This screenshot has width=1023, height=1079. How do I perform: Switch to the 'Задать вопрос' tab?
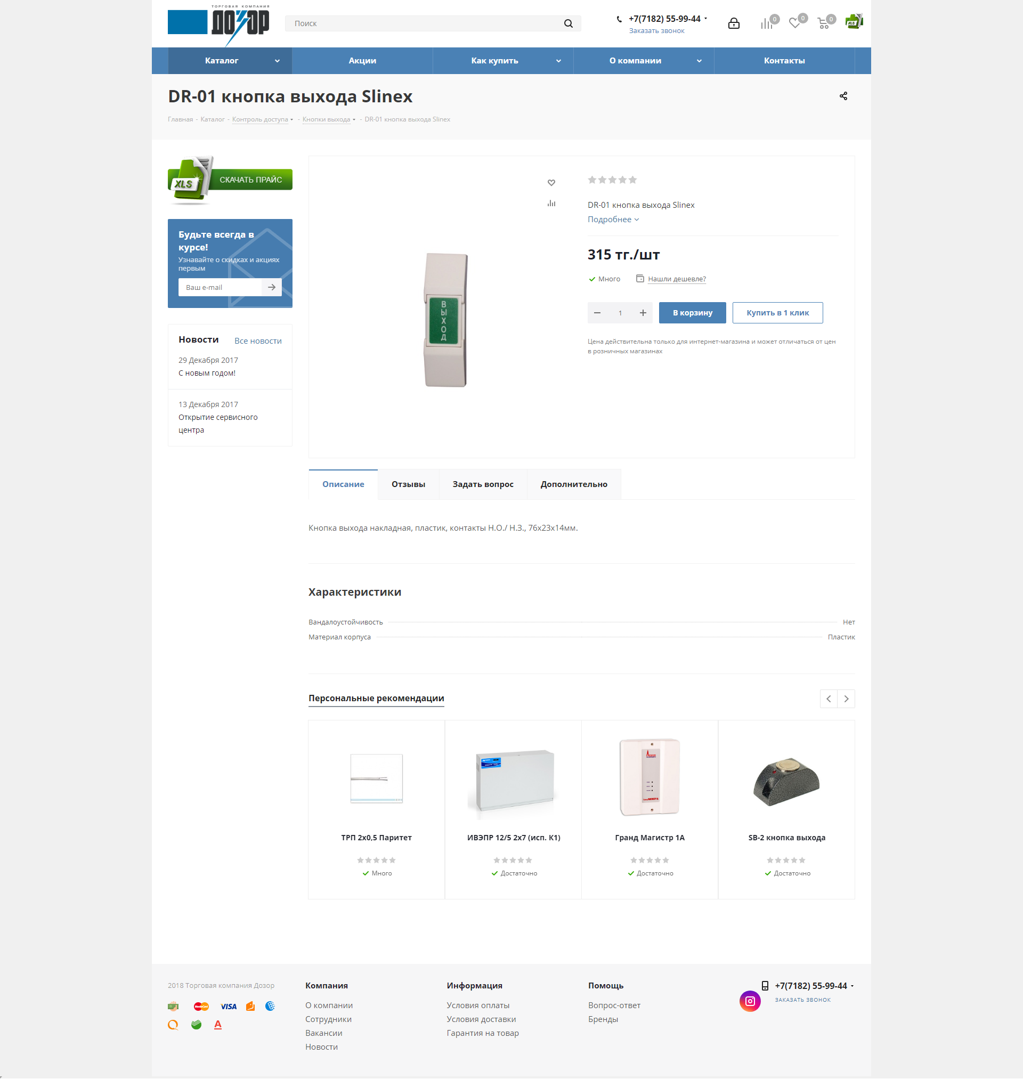pyautogui.click(x=483, y=485)
